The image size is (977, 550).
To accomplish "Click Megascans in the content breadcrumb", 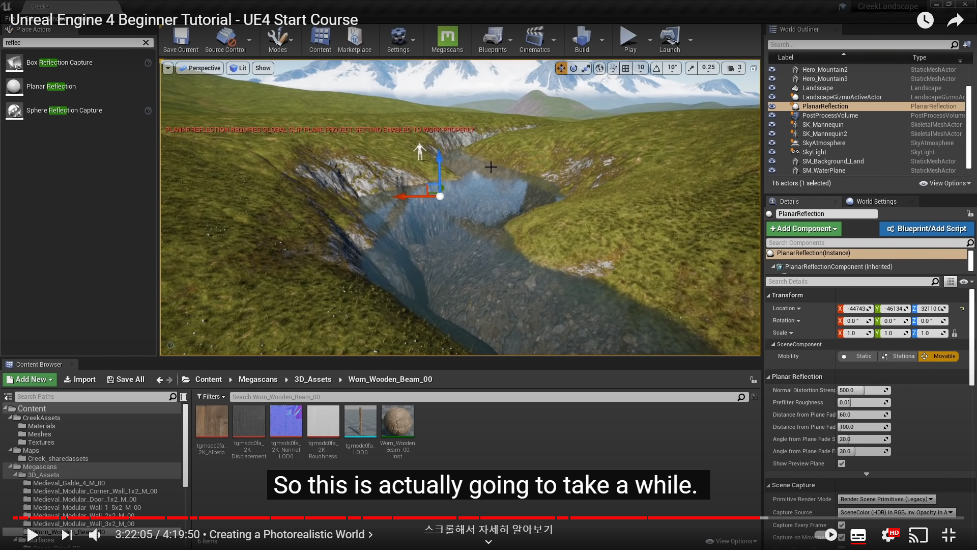I will tap(258, 379).
